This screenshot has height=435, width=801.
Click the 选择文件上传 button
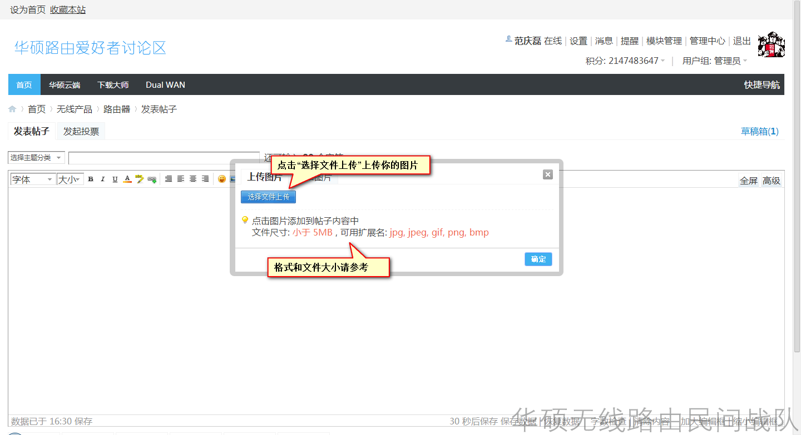(x=269, y=197)
